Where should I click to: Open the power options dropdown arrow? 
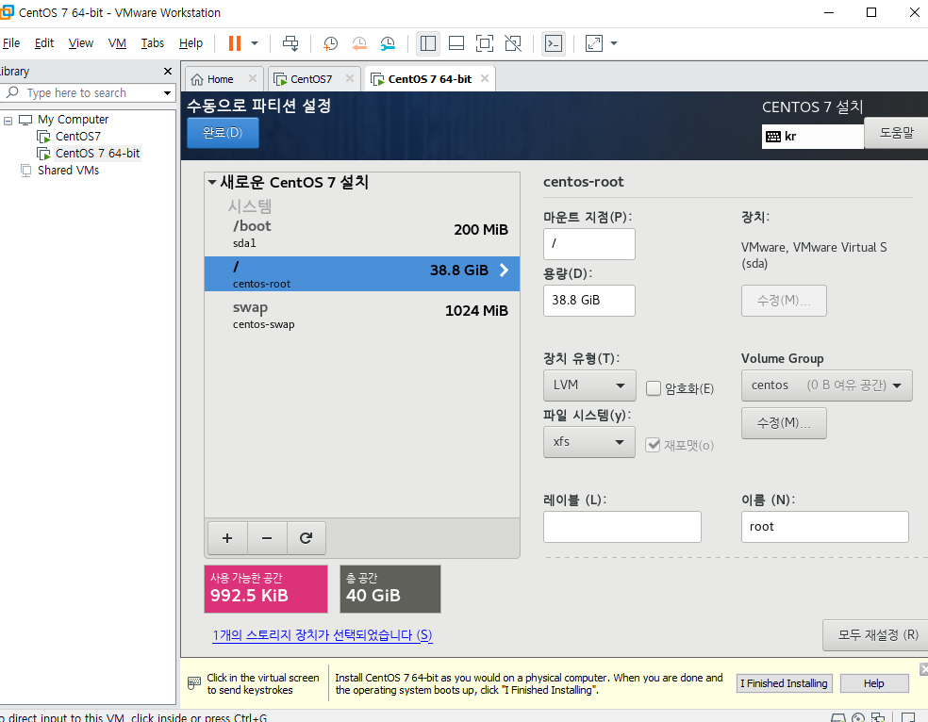(255, 43)
